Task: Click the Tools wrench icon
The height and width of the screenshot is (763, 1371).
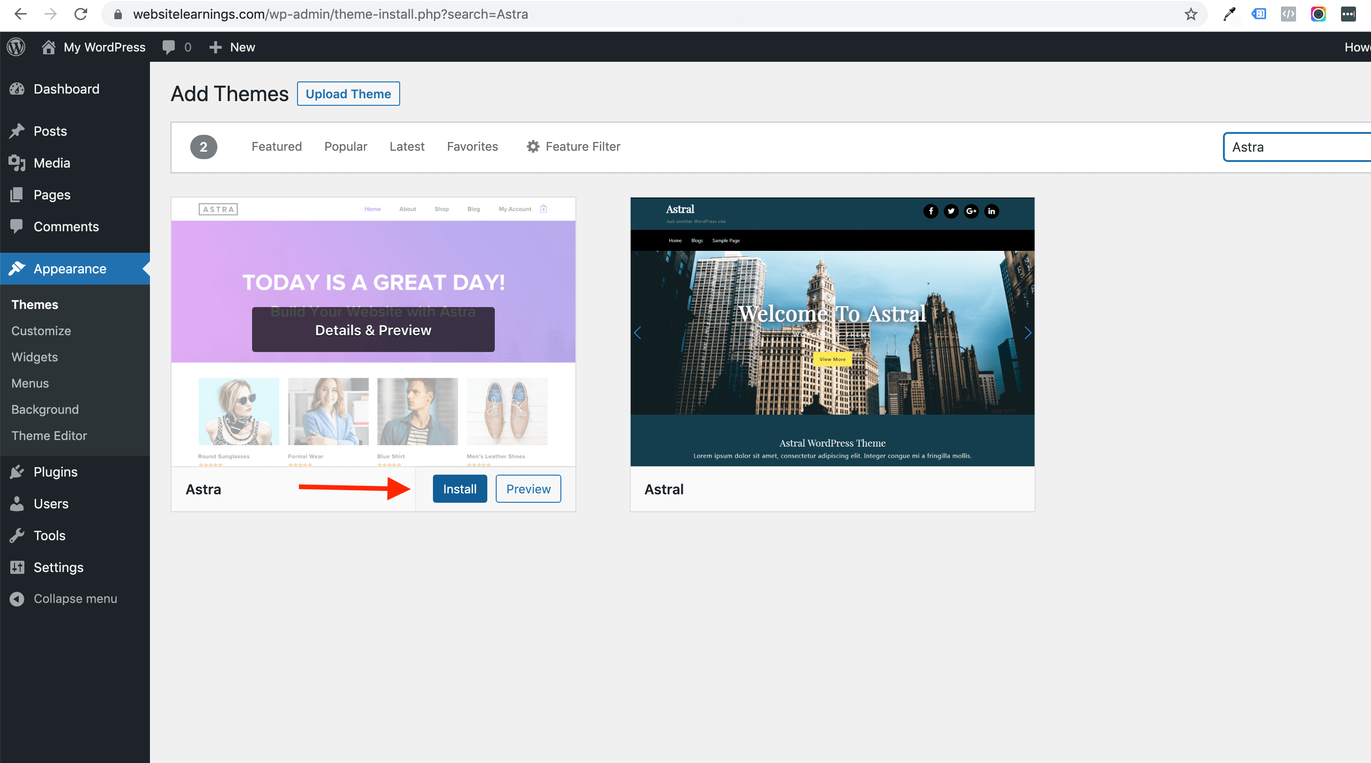Action: 17,536
